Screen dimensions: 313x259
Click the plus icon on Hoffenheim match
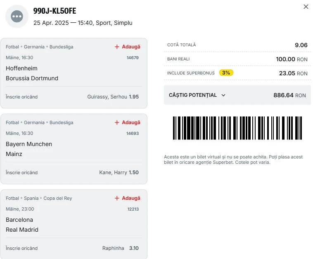[117, 47]
